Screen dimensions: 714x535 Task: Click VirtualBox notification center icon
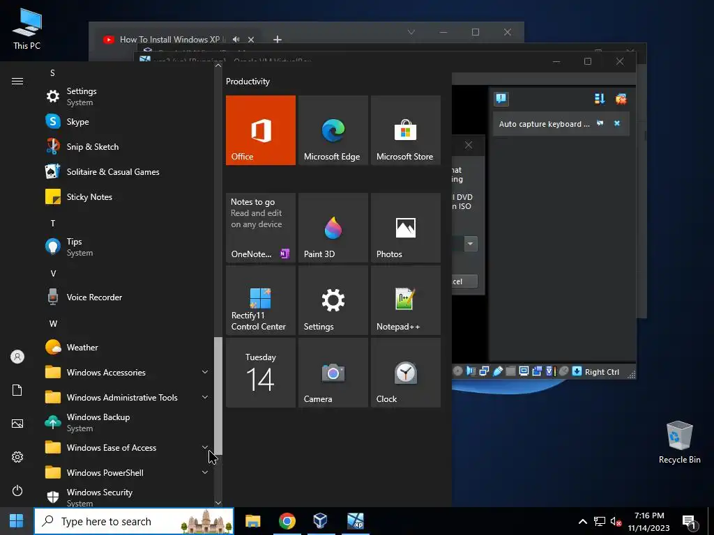coord(501,98)
